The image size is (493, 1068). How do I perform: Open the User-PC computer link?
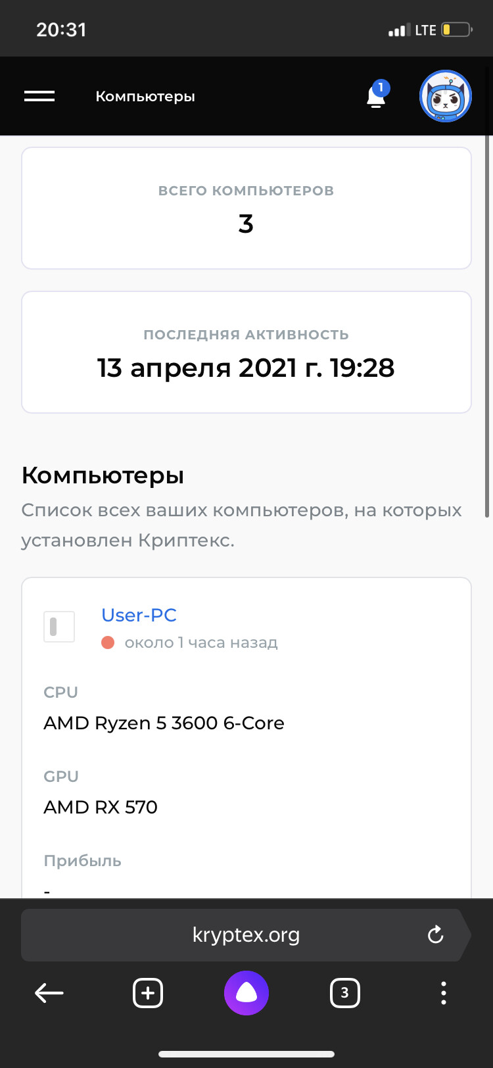tap(139, 615)
